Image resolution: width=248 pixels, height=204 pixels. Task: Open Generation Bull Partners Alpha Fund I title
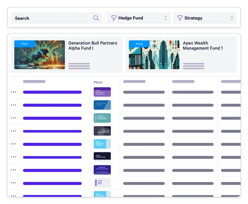pos(93,46)
